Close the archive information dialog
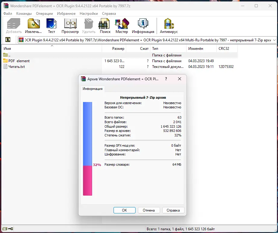 [x=179, y=79]
